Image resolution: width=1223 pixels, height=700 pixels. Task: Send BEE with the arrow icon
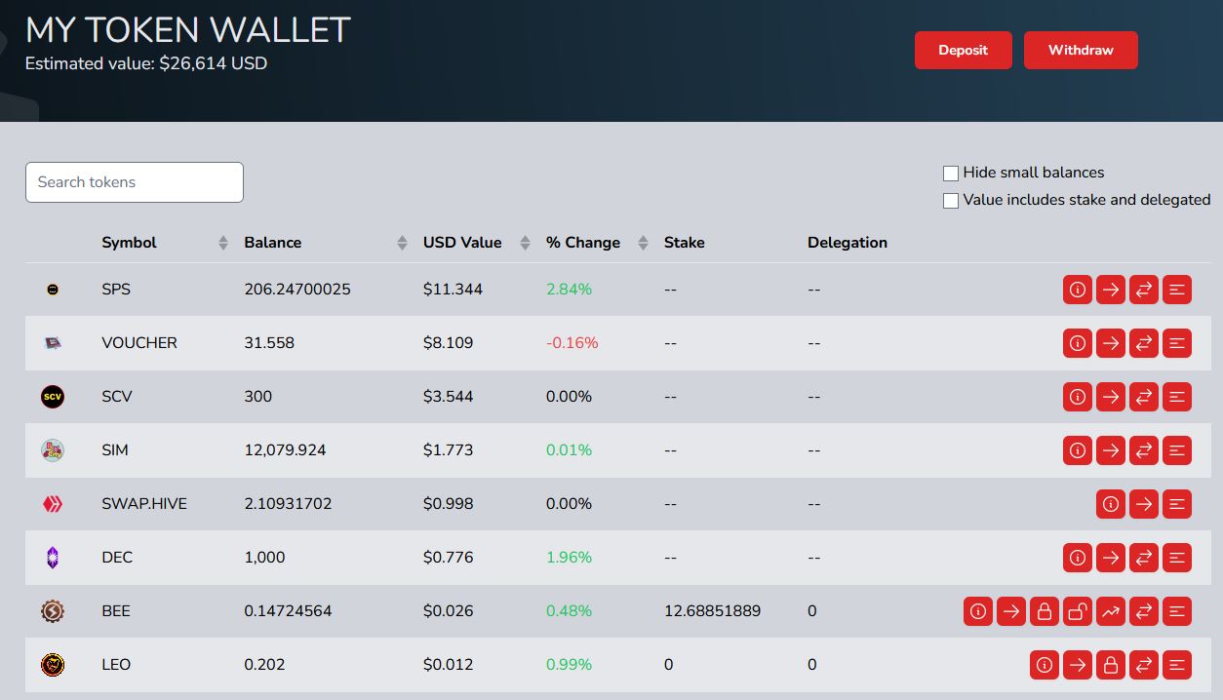tap(1011, 611)
